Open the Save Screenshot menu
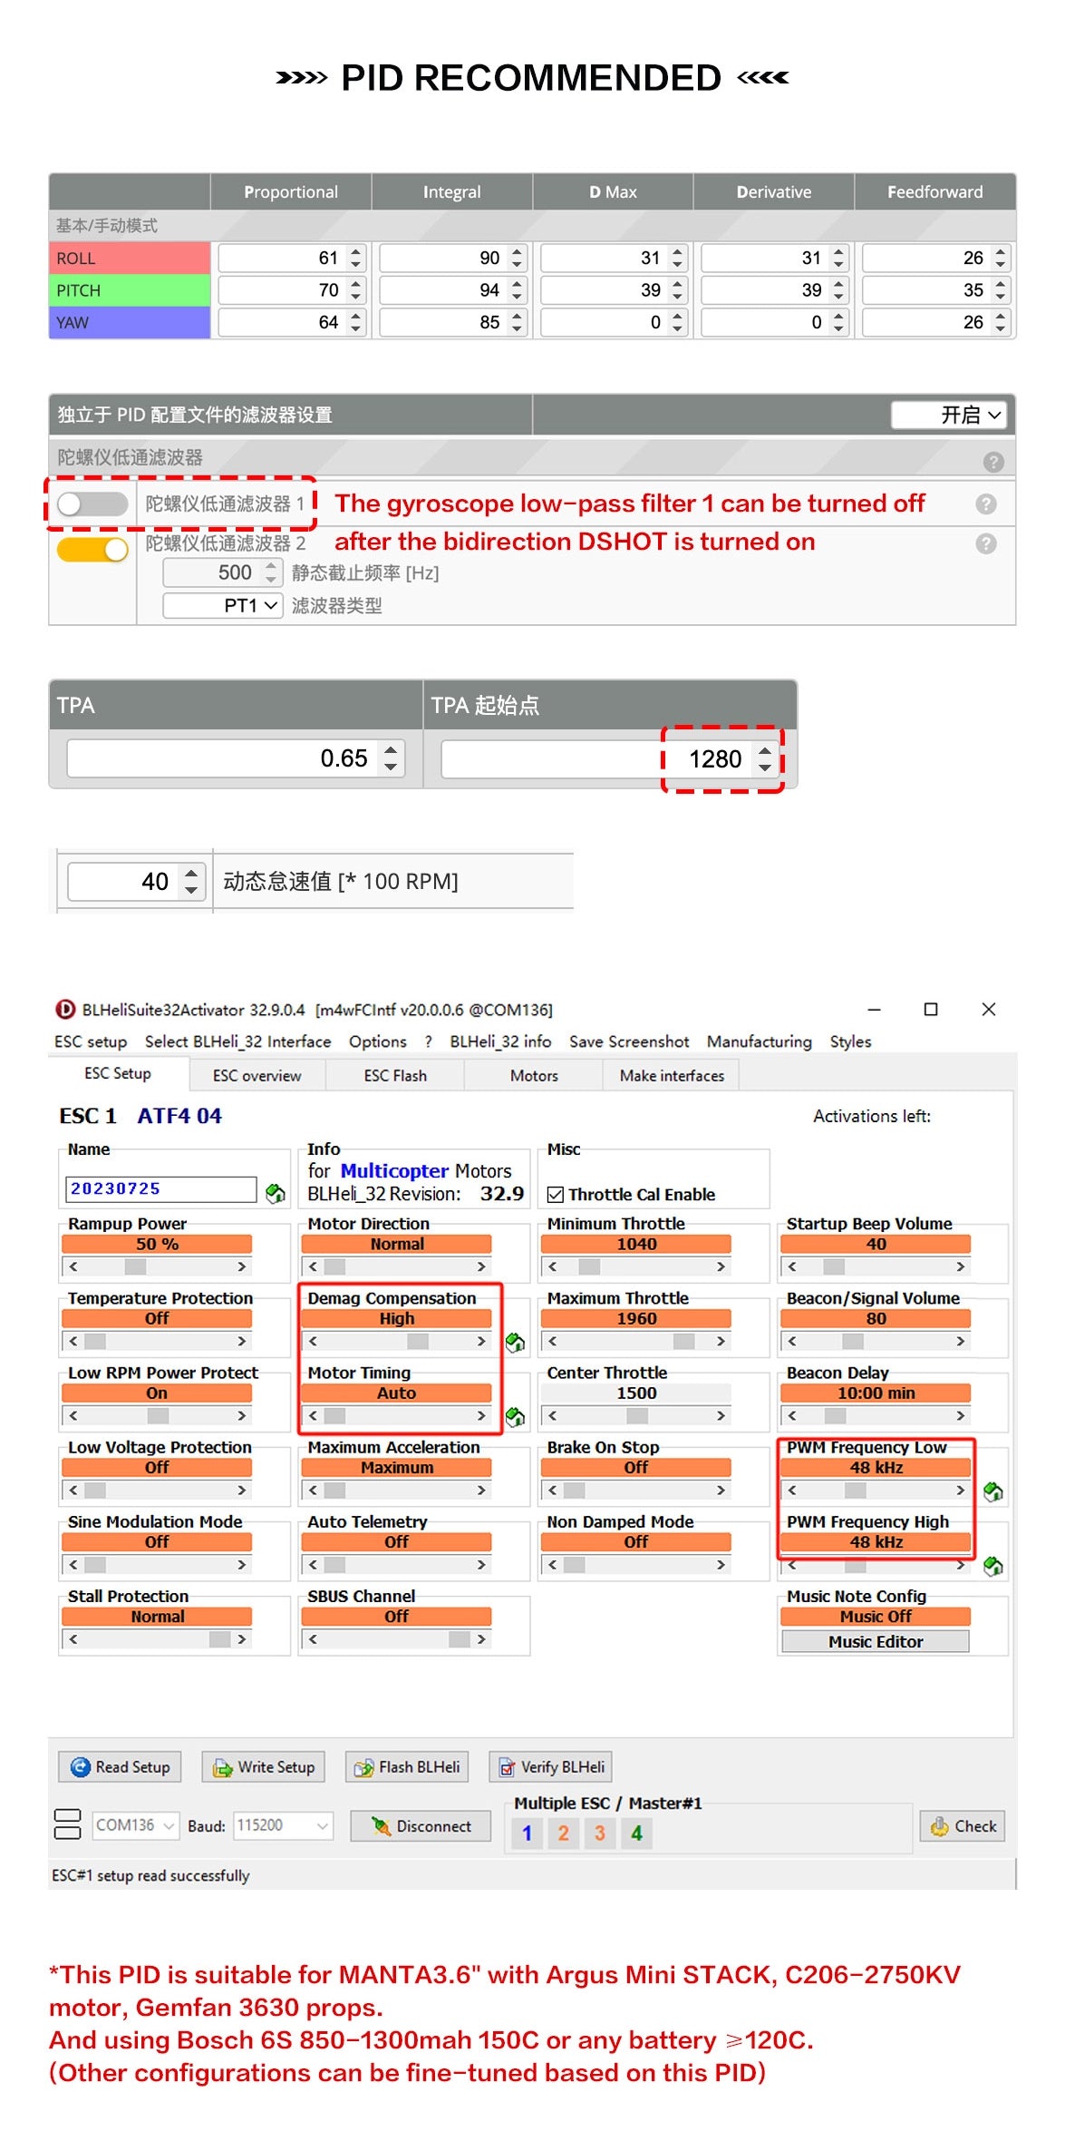Screen dimensions: 1065x2141 pos(628,1041)
